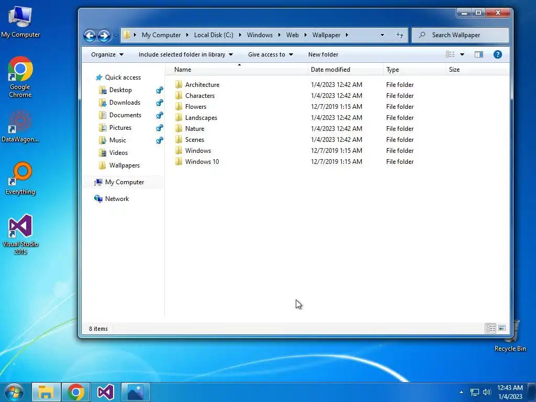Click the volume icon in system tray
This screenshot has width=536, height=402.
pos(487,392)
